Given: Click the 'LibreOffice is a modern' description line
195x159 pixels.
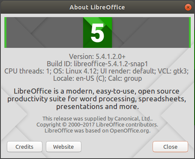Looking at the screenshot, I should [x=96, y=91].
